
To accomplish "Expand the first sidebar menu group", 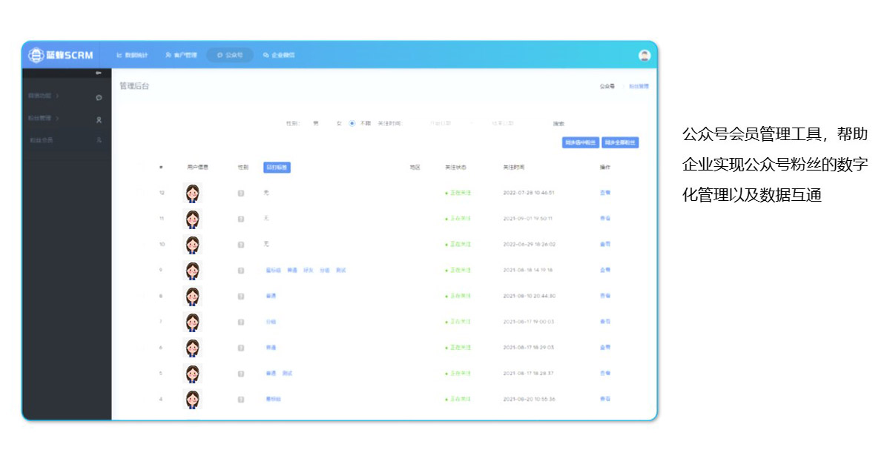I will 43,96.
